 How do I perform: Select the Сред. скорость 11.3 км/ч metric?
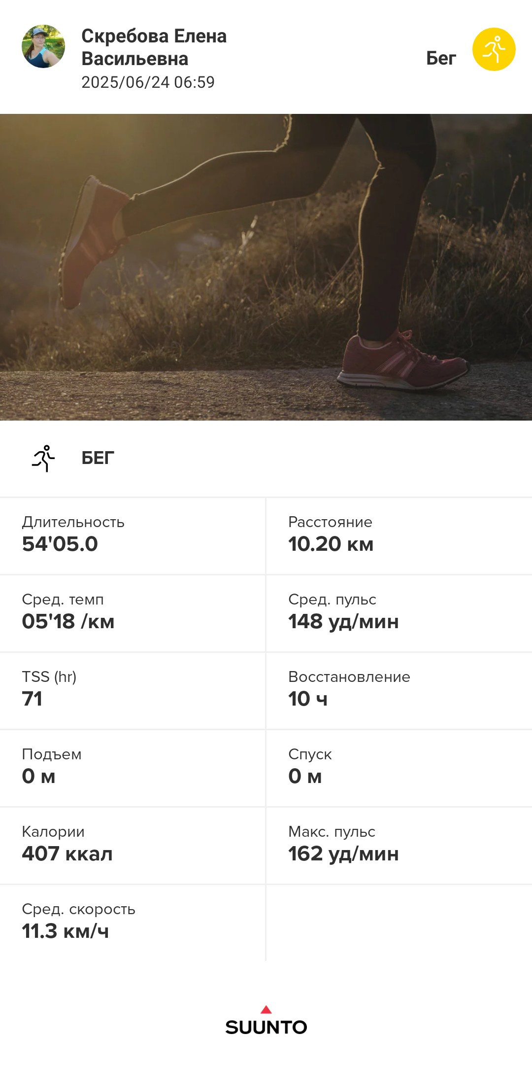[133, 923]
